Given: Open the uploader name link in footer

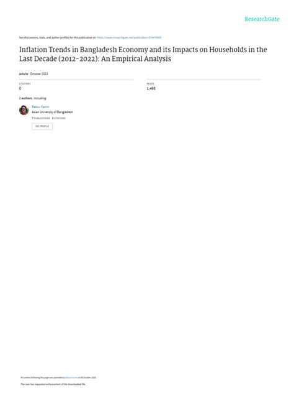Looking at the screenshot, I should pyautogui.click(x=71, y=377).
